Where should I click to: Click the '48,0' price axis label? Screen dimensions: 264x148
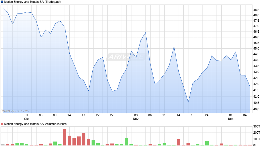click(x=256, y=15)
